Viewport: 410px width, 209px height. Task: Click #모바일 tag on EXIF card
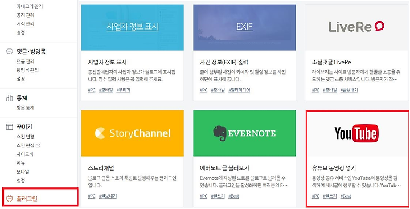pos(218,90)
